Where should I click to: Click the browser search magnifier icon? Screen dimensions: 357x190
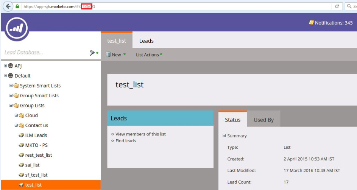click(349, 6)
